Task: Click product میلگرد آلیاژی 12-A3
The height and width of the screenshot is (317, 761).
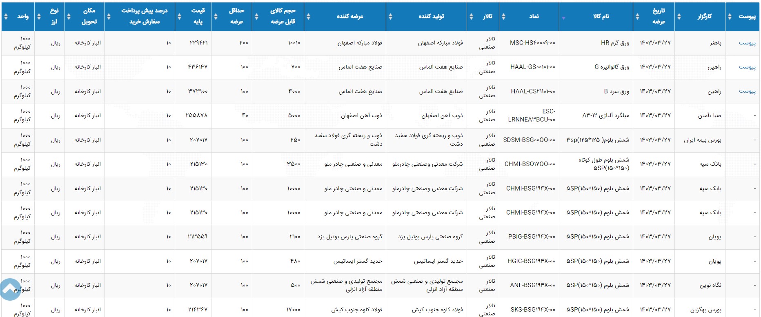Action: click(606, 115)
